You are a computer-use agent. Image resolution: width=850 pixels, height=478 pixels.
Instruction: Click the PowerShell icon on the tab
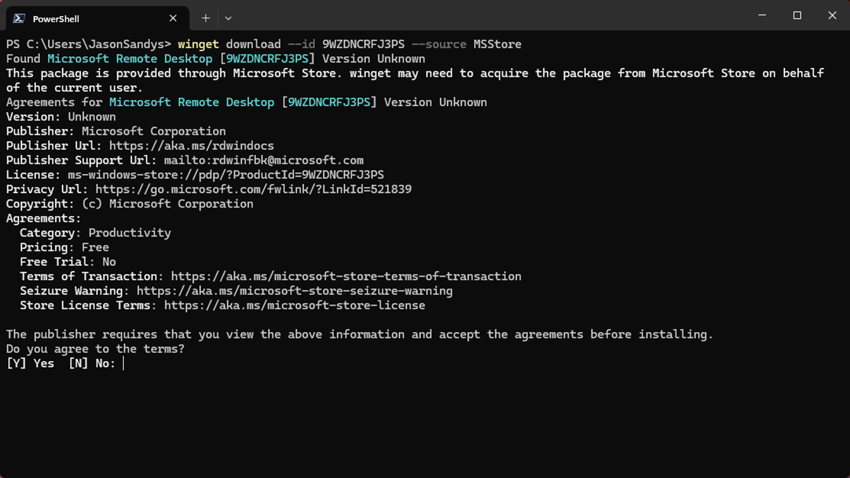pyautogui.click(x=19, y=18)
